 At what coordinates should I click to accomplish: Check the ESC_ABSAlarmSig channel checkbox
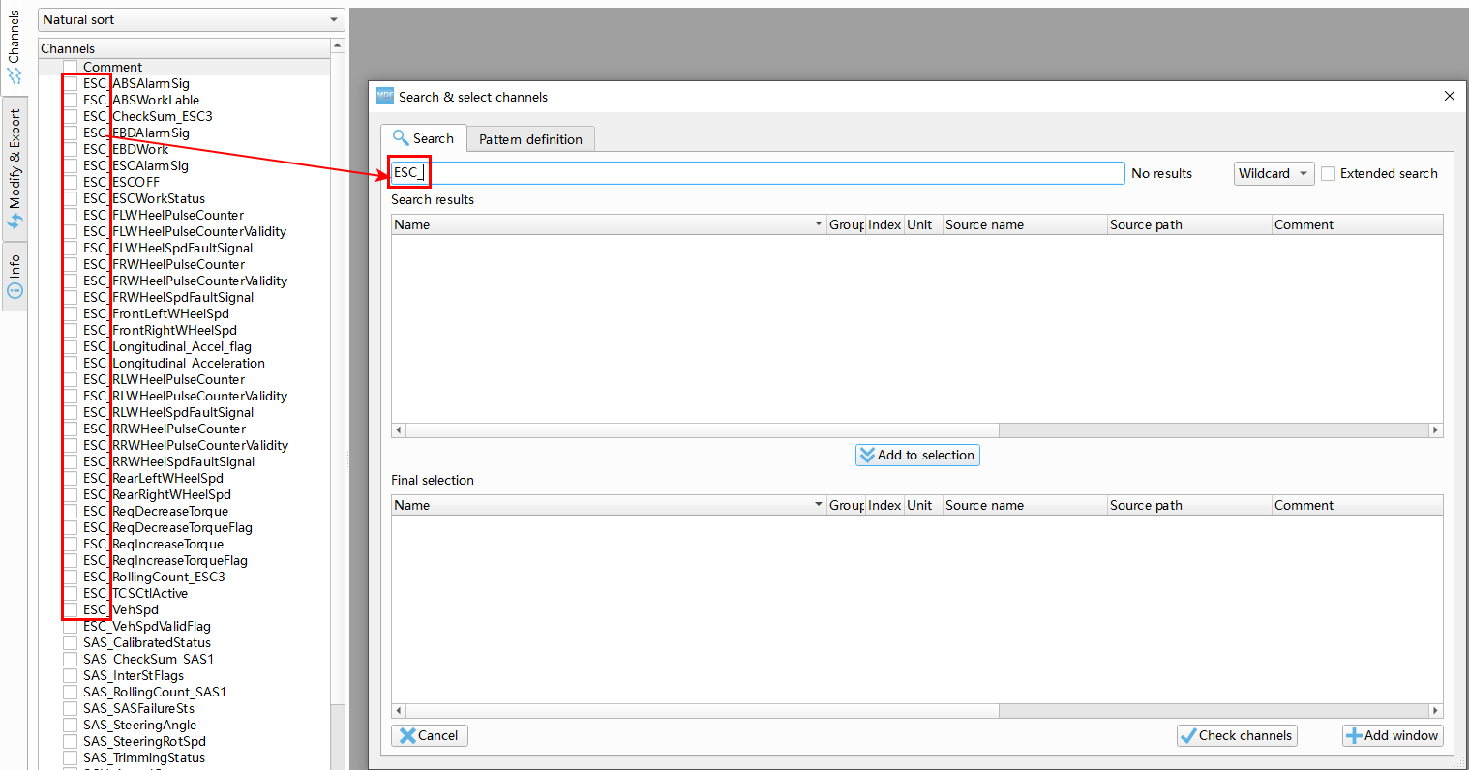point(71,83)
